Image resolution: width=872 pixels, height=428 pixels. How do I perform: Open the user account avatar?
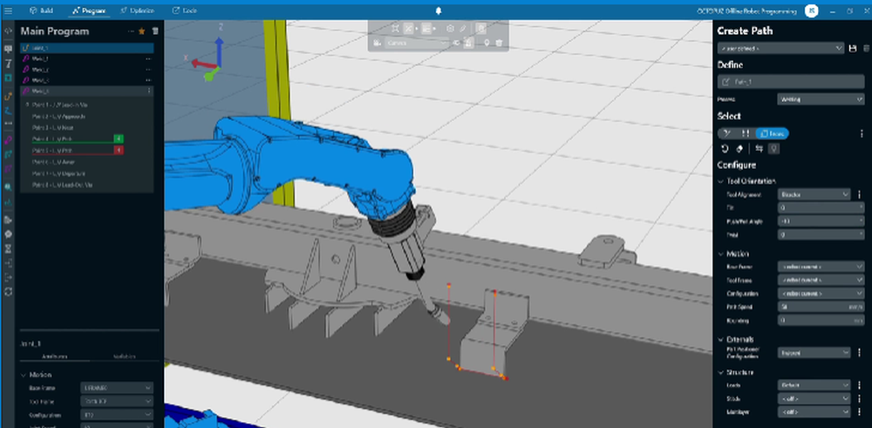(811, 10)
